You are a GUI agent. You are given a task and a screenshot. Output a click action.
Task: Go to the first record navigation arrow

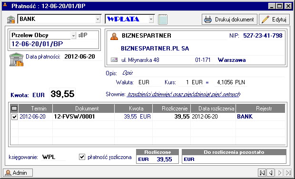pyautogui.click(x=262, y=173)
